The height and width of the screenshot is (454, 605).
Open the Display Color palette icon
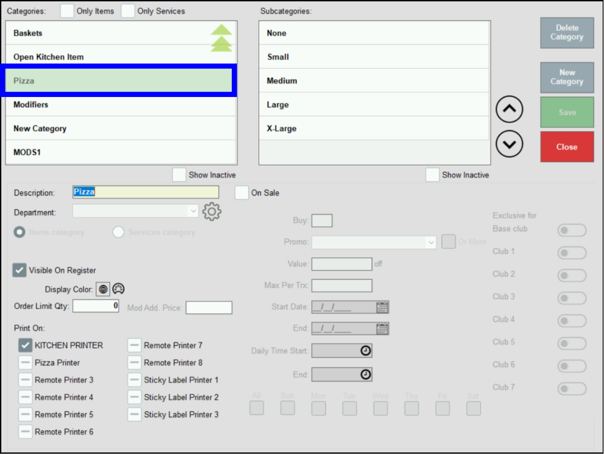(118, 289)
